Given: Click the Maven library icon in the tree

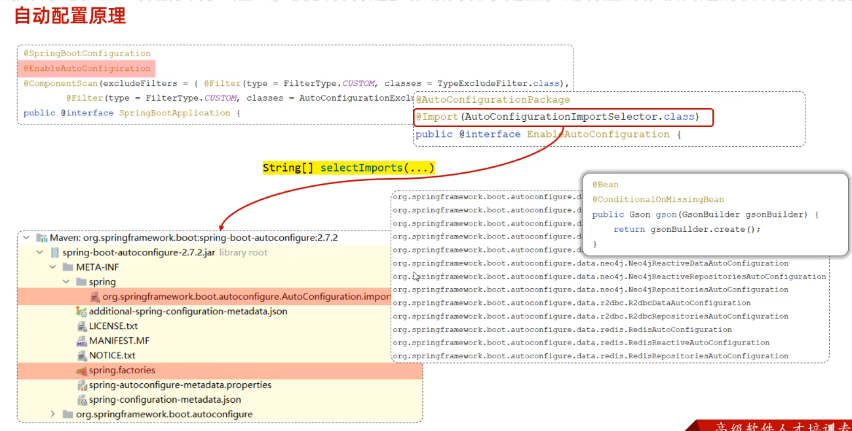Looking at the screenshot, I should pos(42,238).
